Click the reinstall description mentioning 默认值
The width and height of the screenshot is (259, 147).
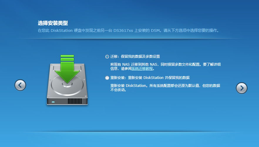165,88
